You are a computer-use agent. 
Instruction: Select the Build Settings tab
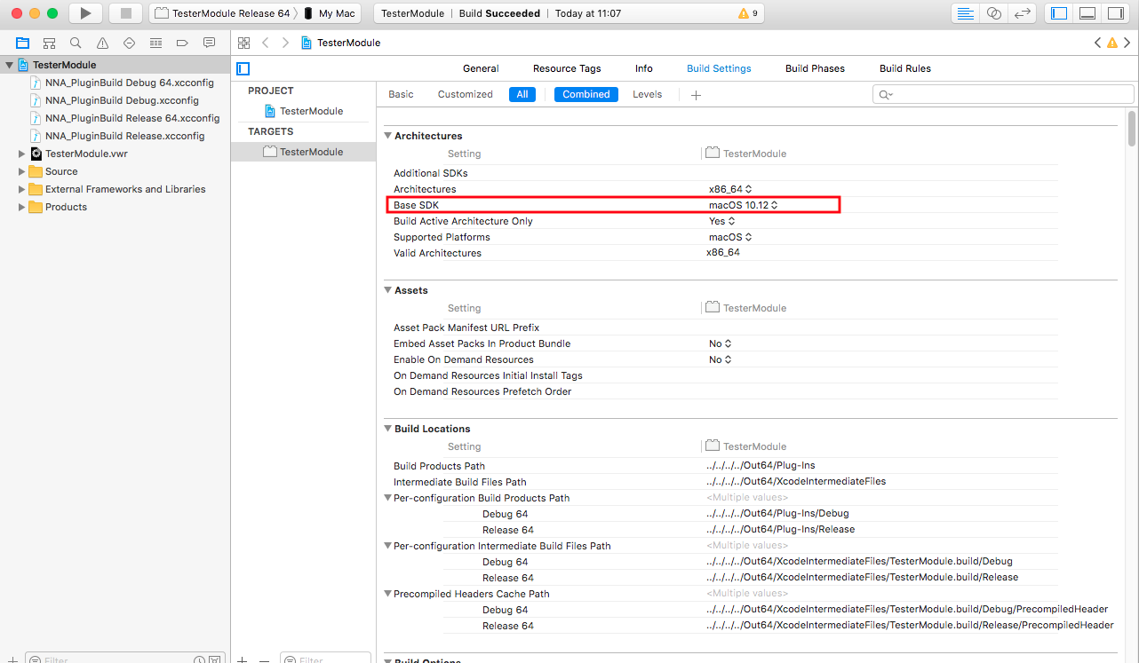pyautogui.click(x=719, y=68)
